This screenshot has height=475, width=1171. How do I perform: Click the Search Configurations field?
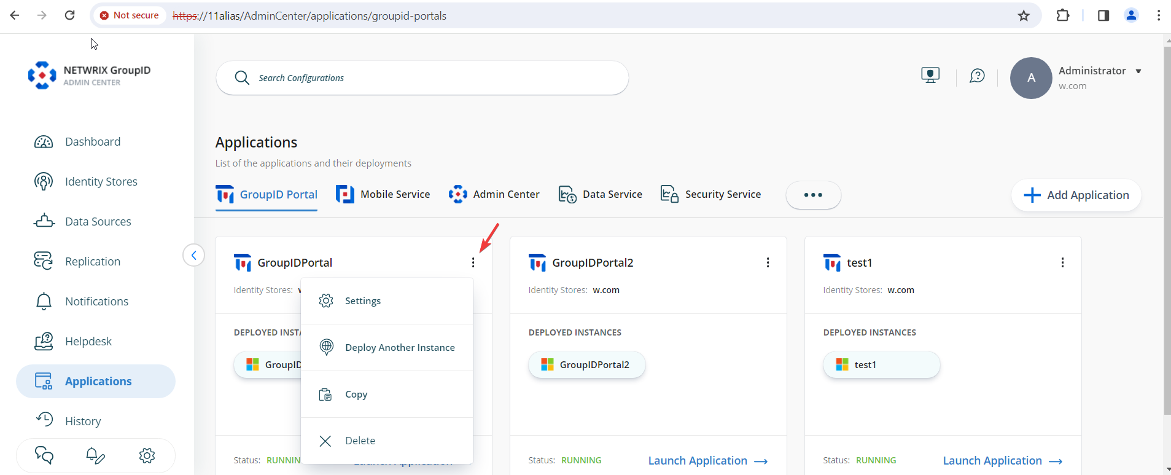tap(422, 78)
